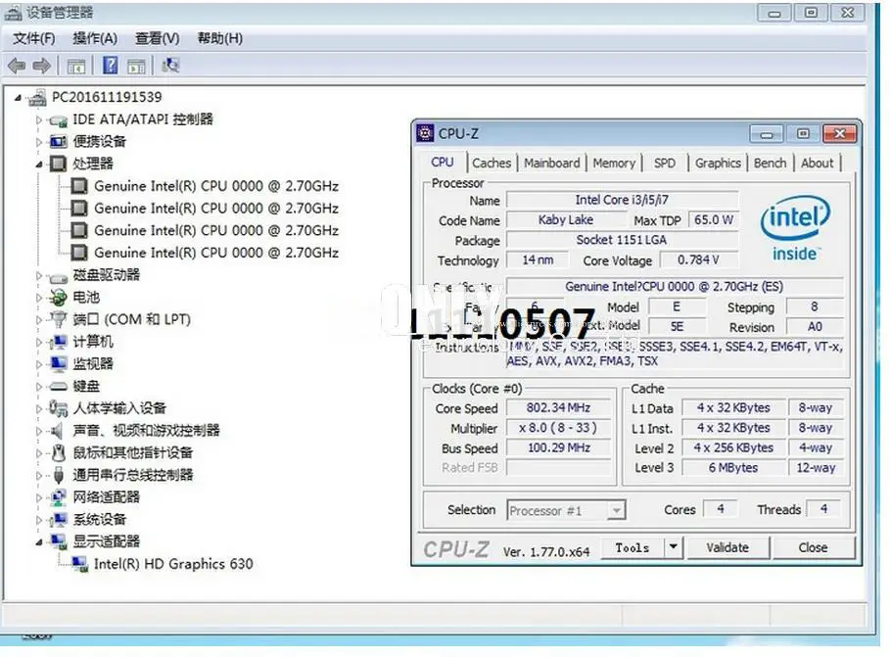Click the blue Help question-mark toolbar icon
This screenshot has height=657, width=890.
[x=110, y=66]
